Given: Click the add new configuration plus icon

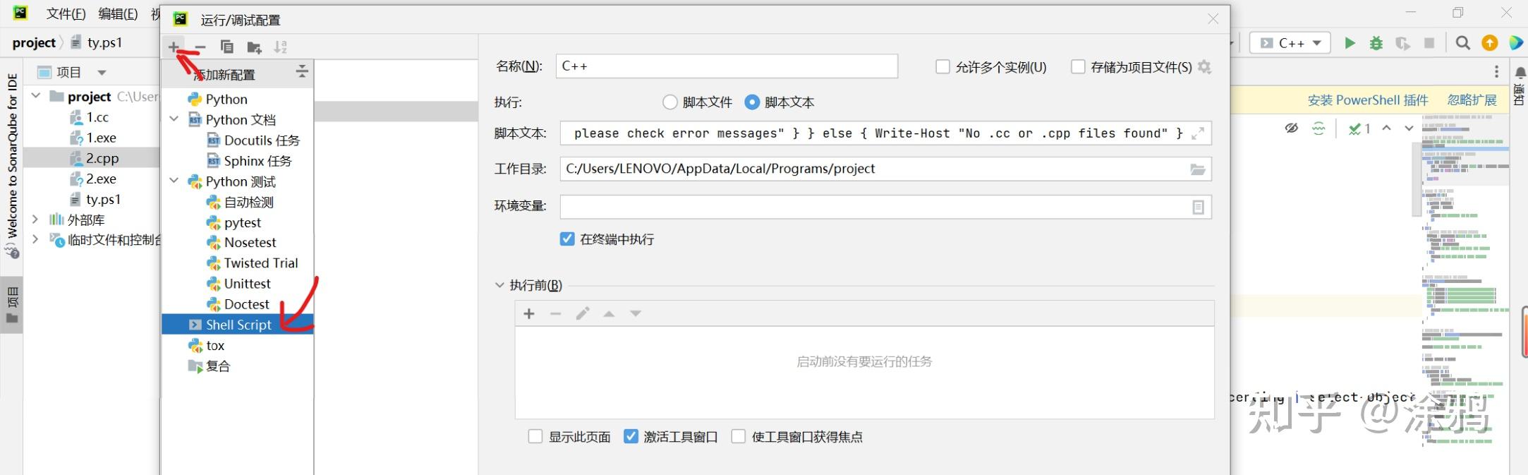Looking at the screenshot, I should coord(174,47).
